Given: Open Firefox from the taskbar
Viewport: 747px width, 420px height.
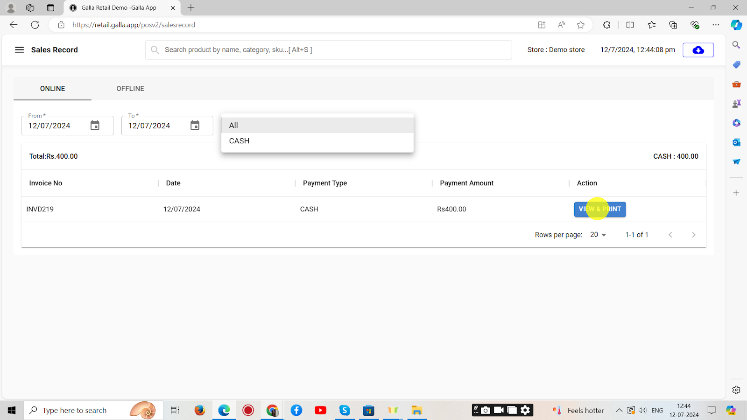Looking at the screenshot, I should pyautogui.click(x=200, y=410).
